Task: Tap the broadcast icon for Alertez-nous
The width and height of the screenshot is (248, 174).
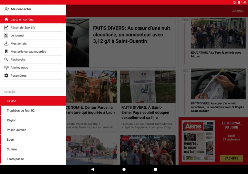Action: [x=6, y=68]
